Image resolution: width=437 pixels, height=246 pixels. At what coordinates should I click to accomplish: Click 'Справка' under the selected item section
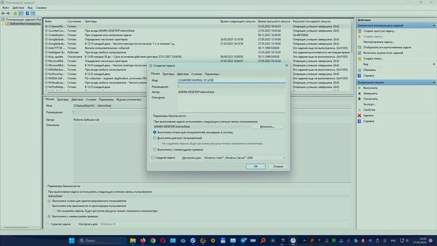369,122
